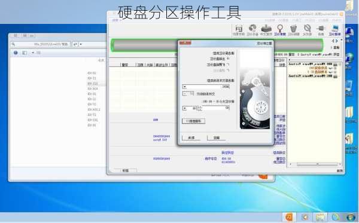Screen dimensions: 359x223
Task: Click the dark disk-drive toolbar icon
Action: point(266,30)
